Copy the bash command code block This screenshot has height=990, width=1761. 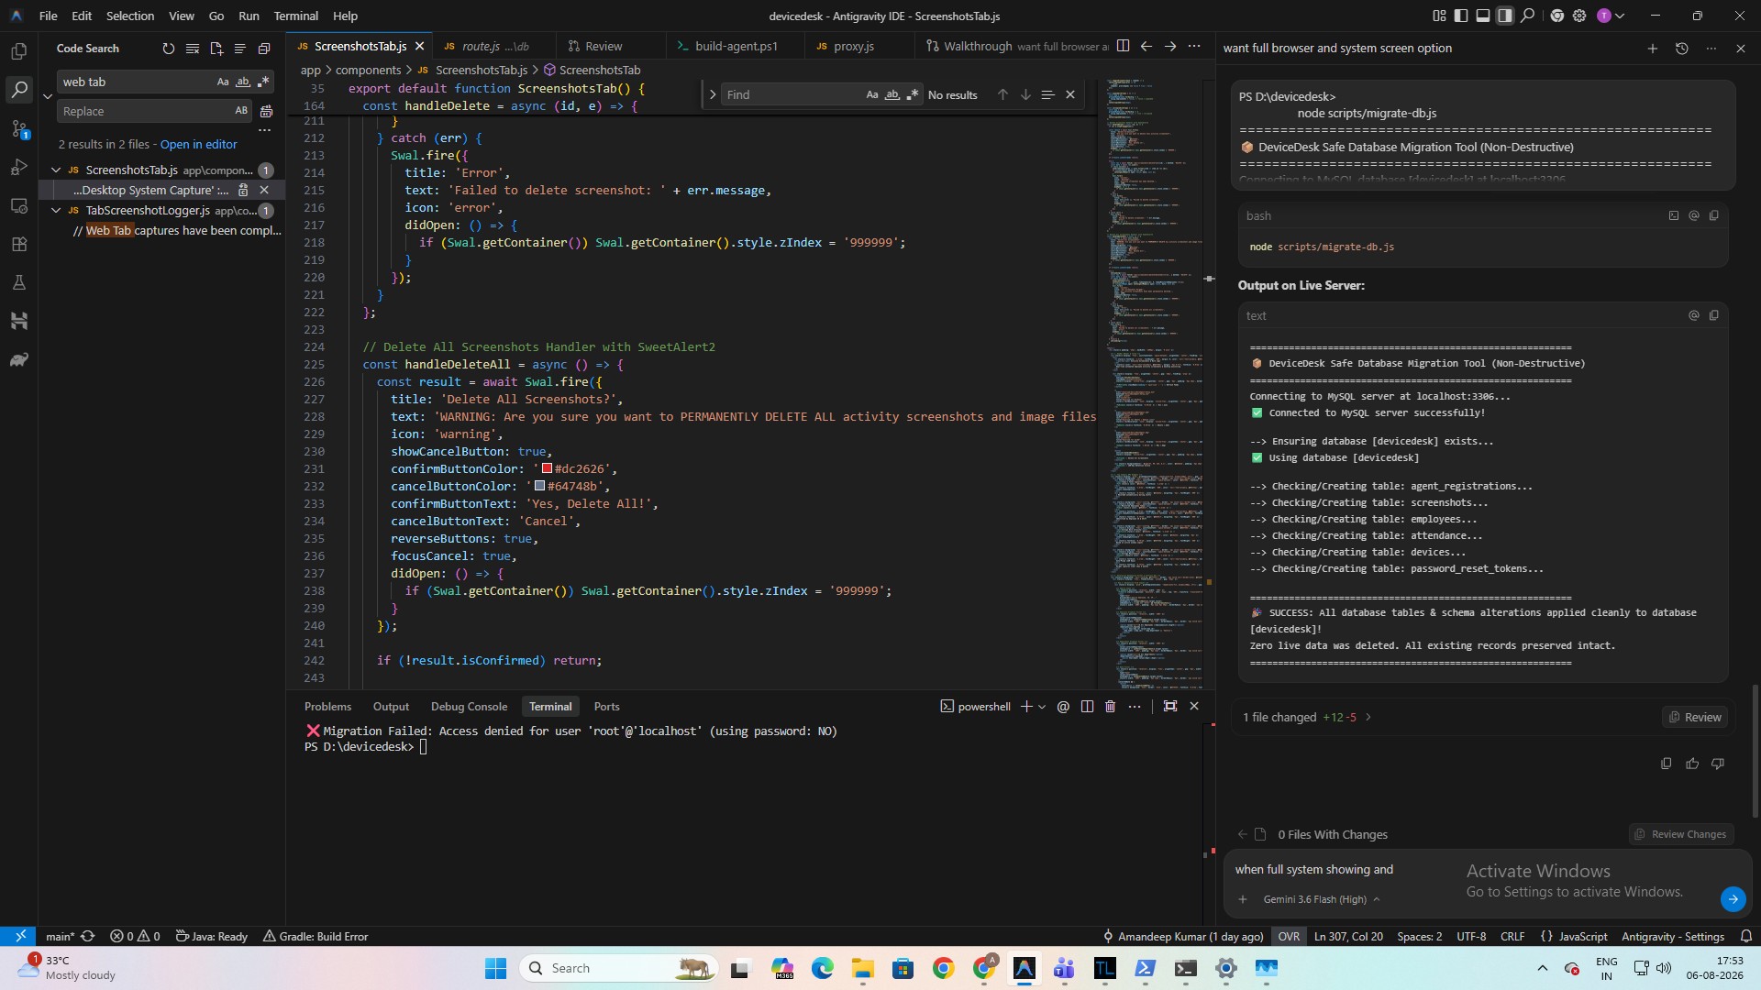[1714, 216]
